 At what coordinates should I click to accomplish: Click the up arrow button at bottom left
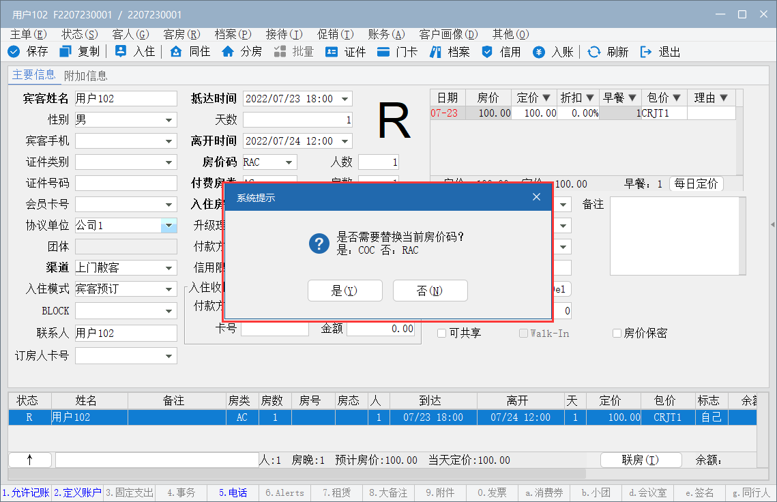coord(30,460)
